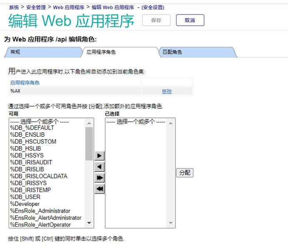This screenshot has height=247, width=288.
Task: Open Web 应用程序 breadcrumb link
Action: pyautogui.click(x=69, y=7)
